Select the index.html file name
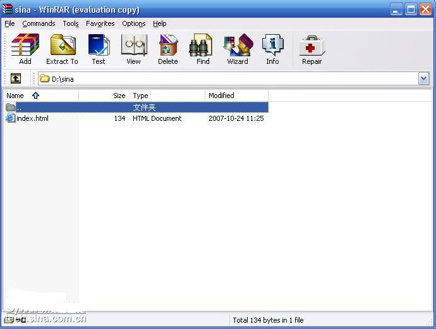 pyautogui.click(x=32, y=118)
